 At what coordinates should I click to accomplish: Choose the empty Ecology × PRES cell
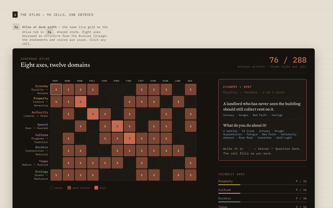[117, 175]
